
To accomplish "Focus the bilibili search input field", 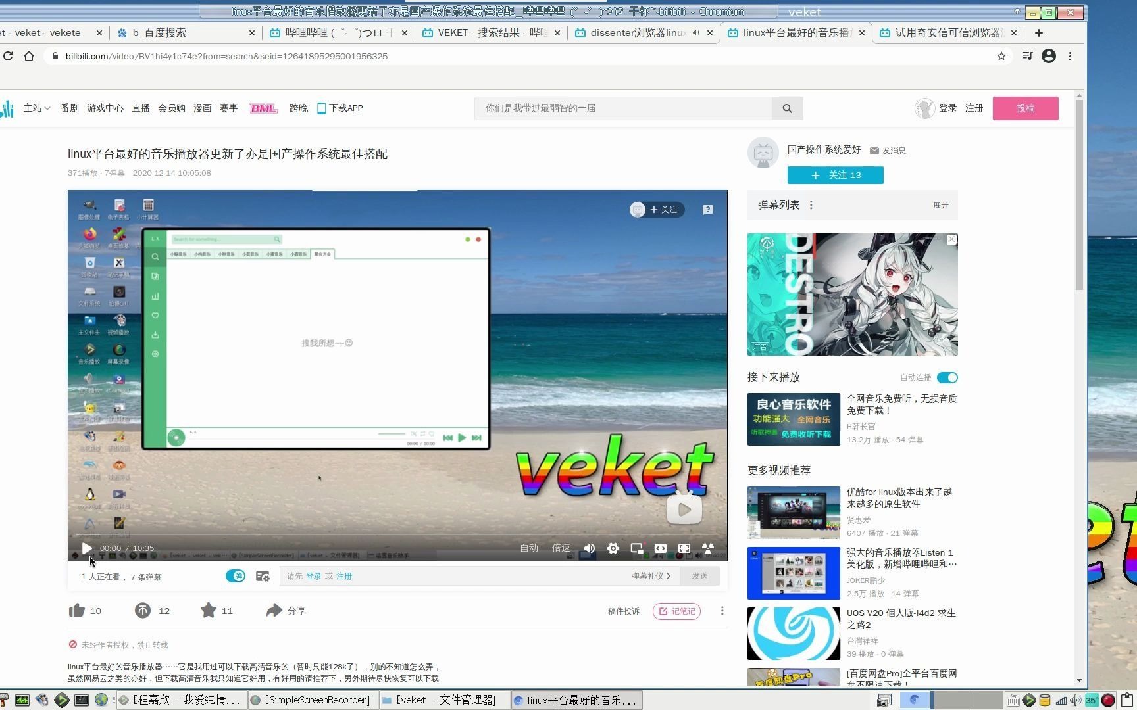I will pos(623,108).
